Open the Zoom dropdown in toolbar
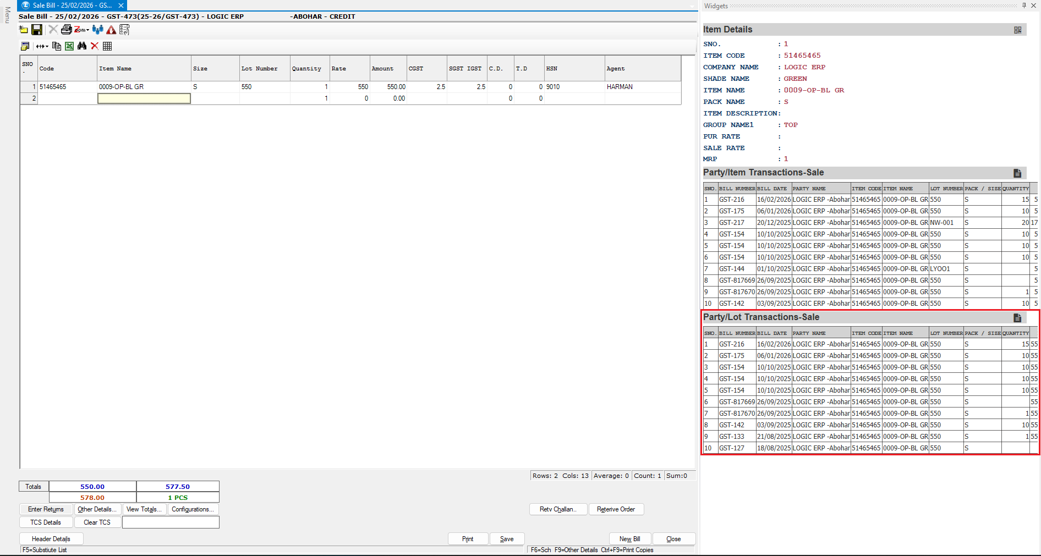Screen dimensions: 1041x556 point(81,30)
